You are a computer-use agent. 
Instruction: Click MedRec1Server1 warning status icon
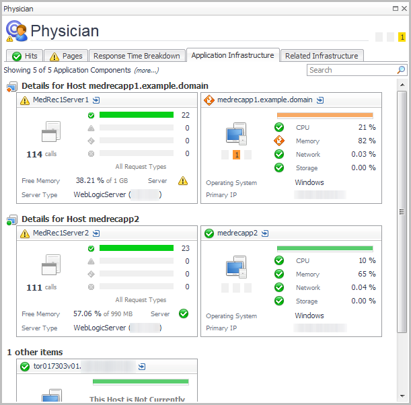coord(25,100)
